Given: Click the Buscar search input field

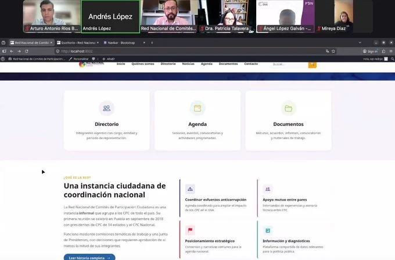Looking at the screenshot, I should coord(290,64).
